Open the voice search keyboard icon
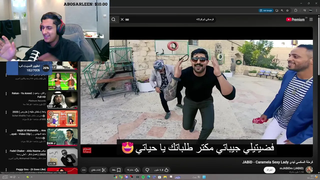Screen dimensions: 320x180 point(127,19)
